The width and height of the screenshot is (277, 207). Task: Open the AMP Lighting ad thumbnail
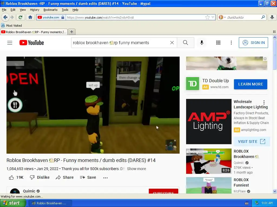point(209,122)
